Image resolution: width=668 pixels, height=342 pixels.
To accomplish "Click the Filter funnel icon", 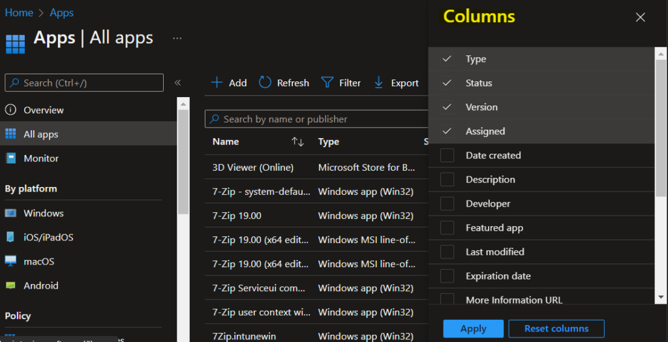I will [x=327, y=83].
